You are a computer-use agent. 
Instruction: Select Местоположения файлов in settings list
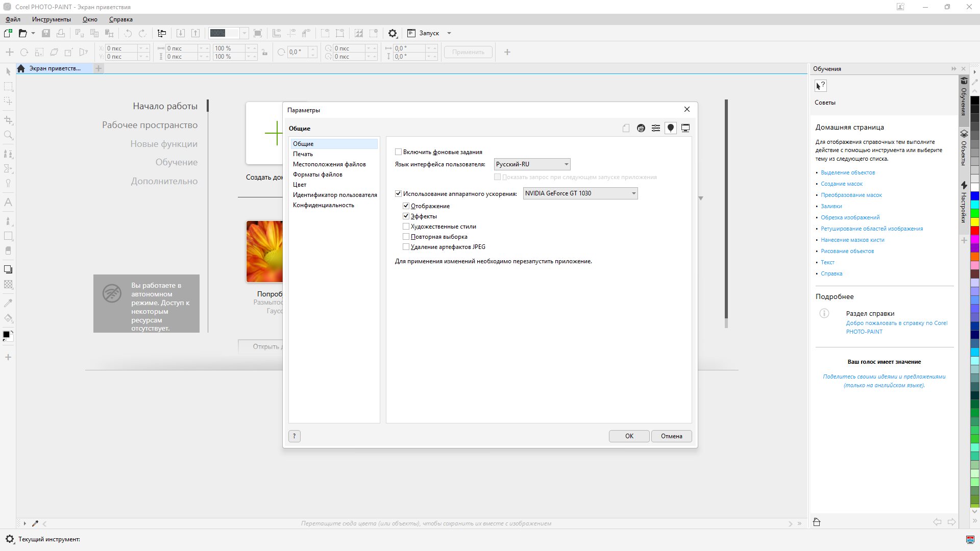pos(329,164)
